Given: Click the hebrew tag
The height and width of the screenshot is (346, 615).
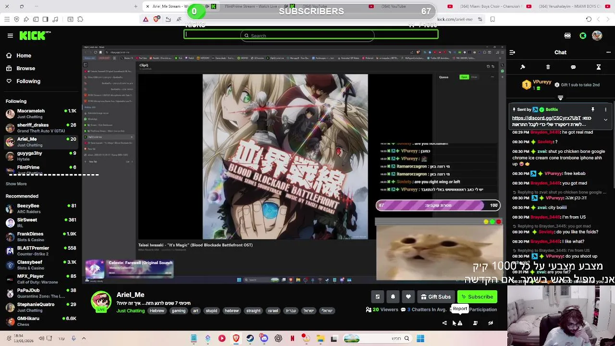Looking at the screenshot, I should pos(232,311).
